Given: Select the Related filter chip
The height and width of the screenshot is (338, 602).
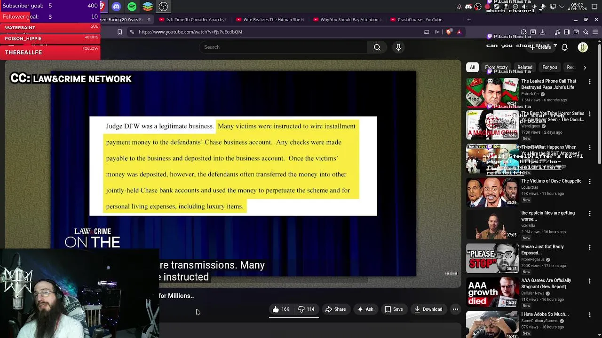Looking at the screenshot, I should click(525, 67).
